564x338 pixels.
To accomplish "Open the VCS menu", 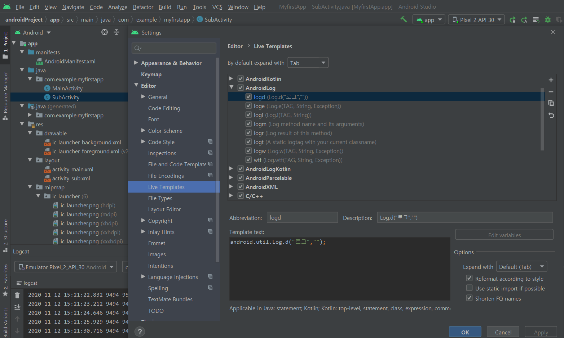I will pos(217,7).
